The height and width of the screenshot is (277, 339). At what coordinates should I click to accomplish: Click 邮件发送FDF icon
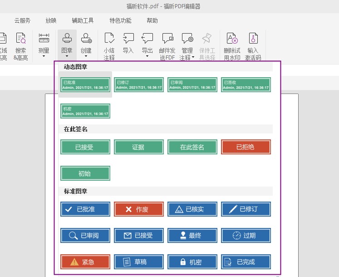(167, 38)
